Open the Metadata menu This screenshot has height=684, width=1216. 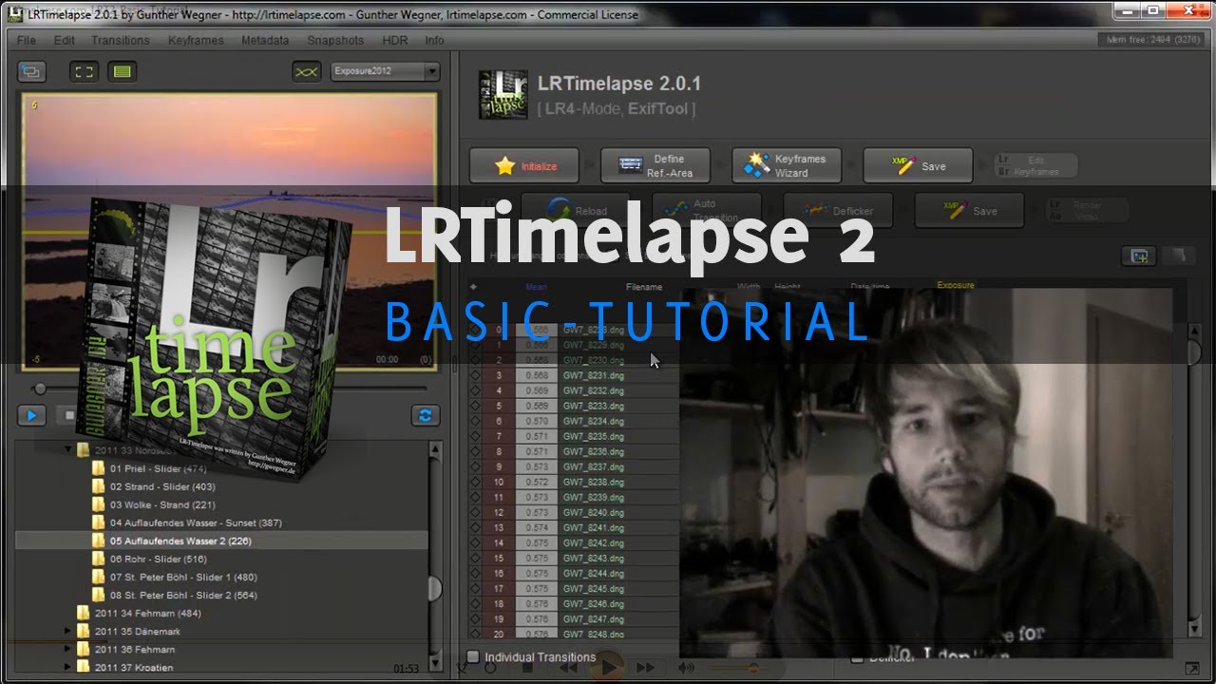(x=265, y=41)
